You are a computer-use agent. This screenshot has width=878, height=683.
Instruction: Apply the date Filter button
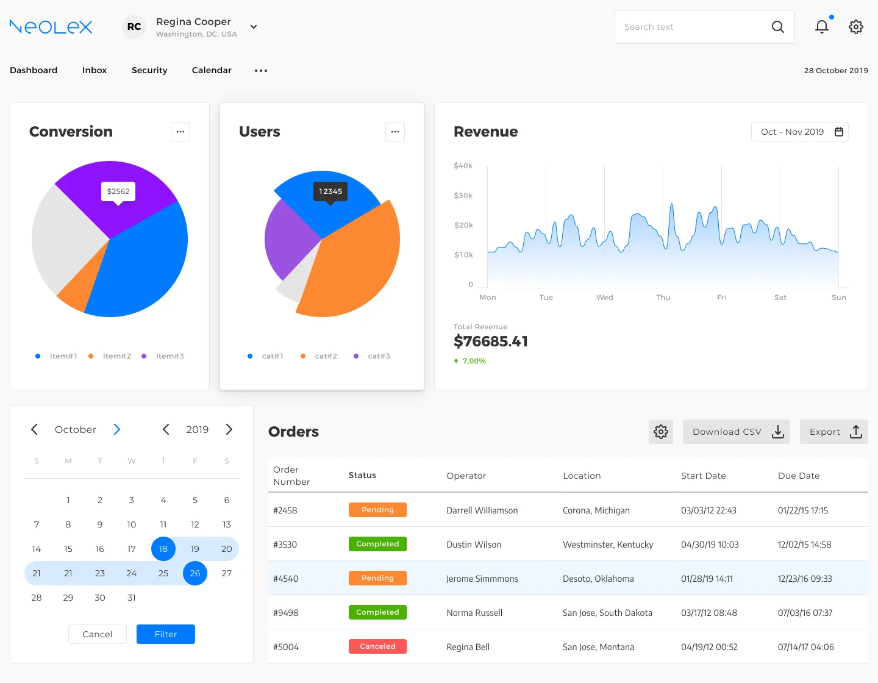165,634
